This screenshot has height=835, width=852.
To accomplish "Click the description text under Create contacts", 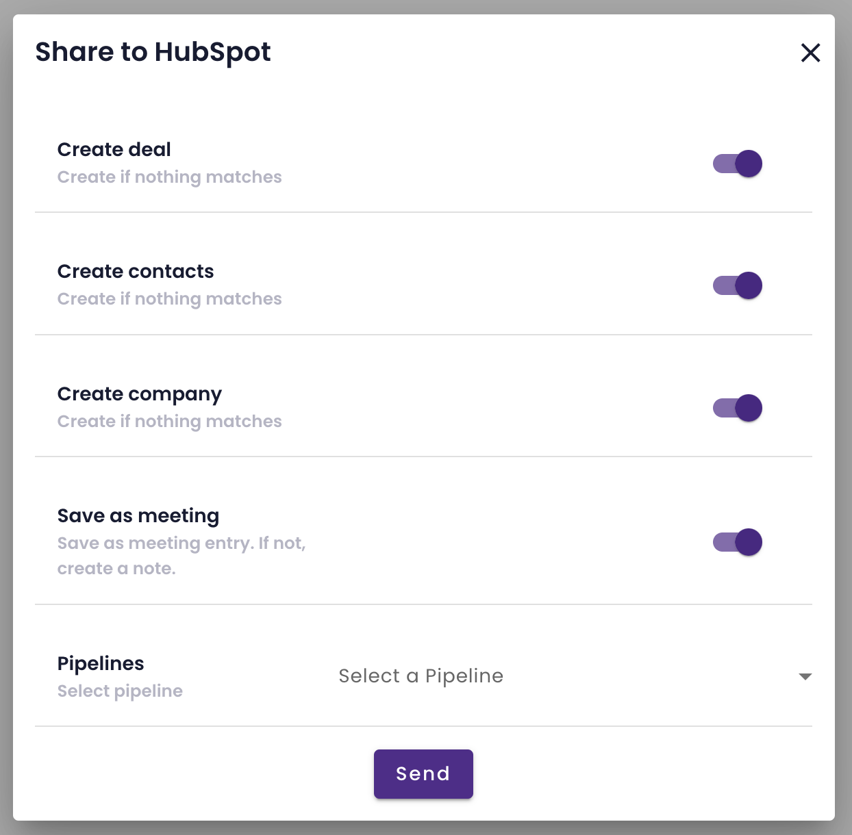I will [x=169, y=299].
